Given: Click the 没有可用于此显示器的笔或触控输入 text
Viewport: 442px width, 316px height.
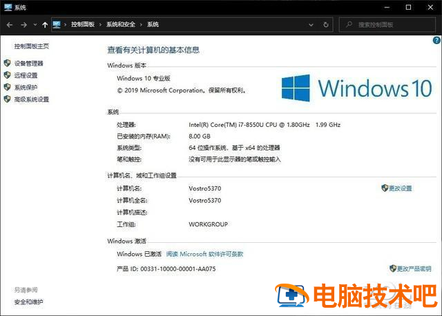Looking at the screenshot, I should (x=235, y=159).
